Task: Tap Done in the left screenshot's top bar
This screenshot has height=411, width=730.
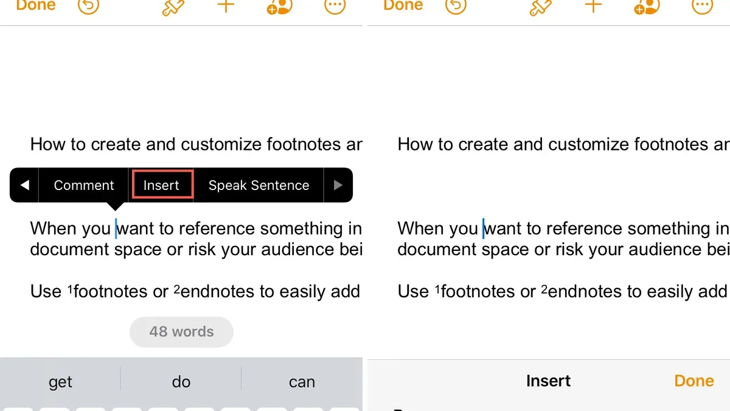Action: tap(35, 5)
